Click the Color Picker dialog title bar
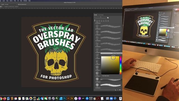Image resolution: width=179 pixels, height=101 pixels. [111, 53]
